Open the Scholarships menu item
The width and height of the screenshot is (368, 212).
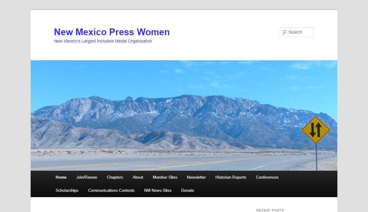(67, 190)
